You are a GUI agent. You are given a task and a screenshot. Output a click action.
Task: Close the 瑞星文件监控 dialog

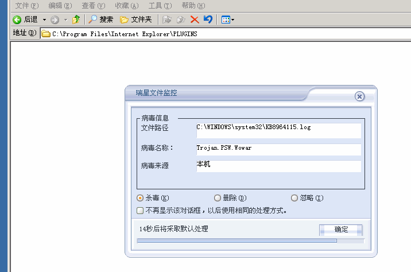(x=359, y=96)
